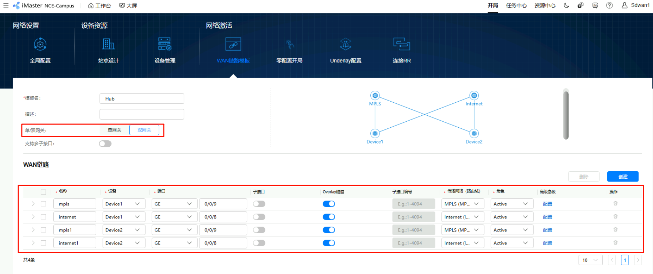This screenshot has width=653, height=274.
Task: Open the role dropdown for internet1 row
Action: tap(511, 243)
